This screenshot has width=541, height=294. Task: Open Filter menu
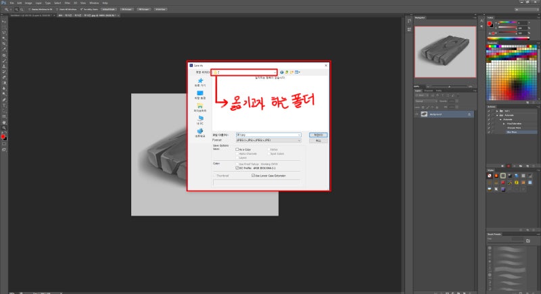click(67, 3)
